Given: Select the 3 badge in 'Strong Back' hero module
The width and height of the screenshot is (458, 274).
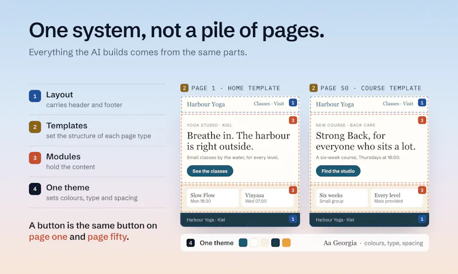Looking at the screenshot, I should [x=422, y=120].
